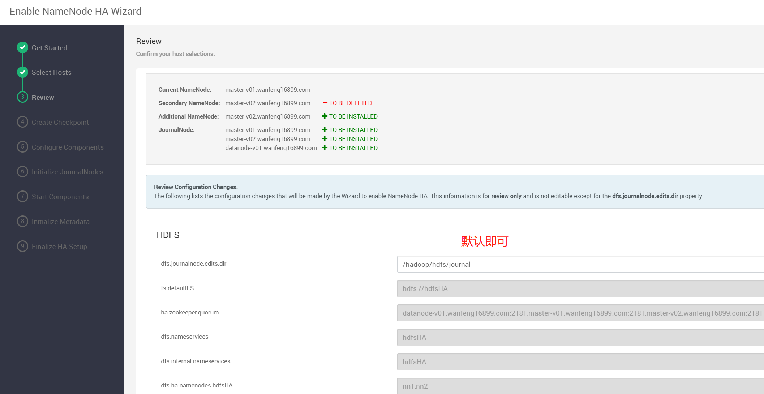Click the step 6 circle for Initialize JournalNodes
This screenshot has height=394, width=764.
(x=22, y=171)
